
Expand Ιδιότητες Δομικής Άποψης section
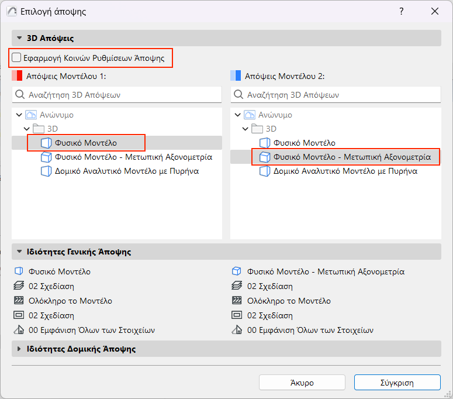click(19, 349)
